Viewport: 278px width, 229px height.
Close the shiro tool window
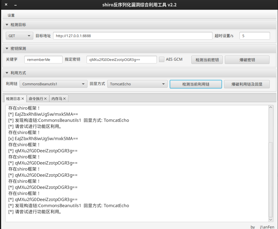click(6, 5)
